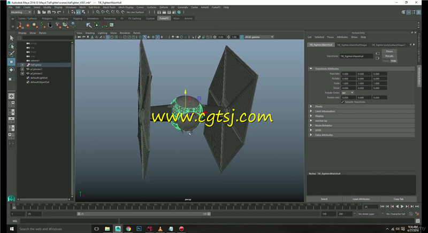Select the arrow Select tool
Viewport: 428px width, 233px height.
point(11,38)
